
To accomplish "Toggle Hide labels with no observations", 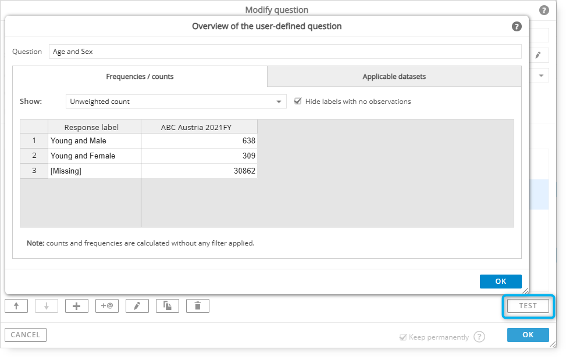I will tap(298, 101).
